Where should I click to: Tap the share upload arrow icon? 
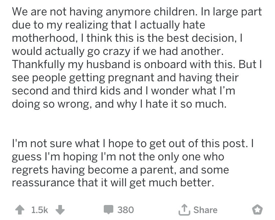point(184,209)
